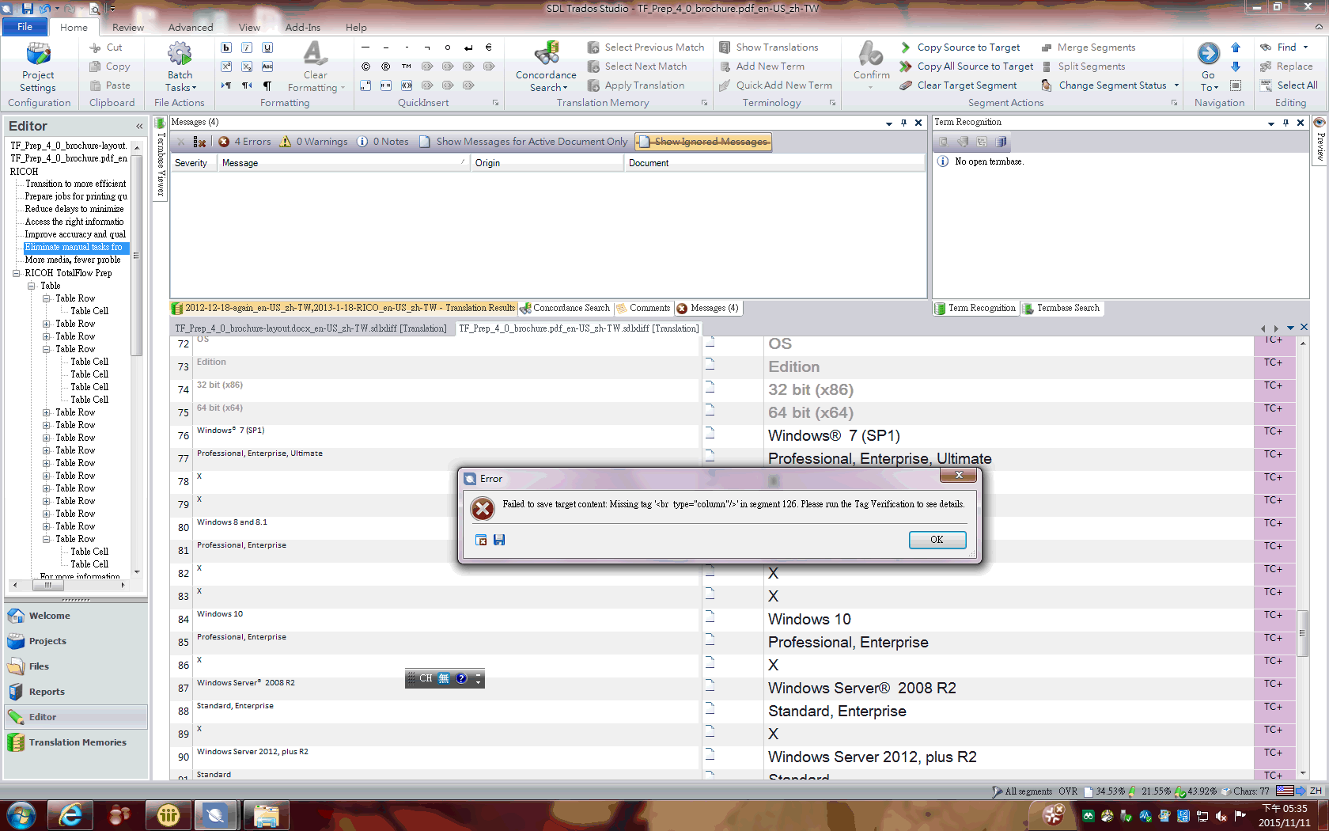Open Translation Memories view
The image size is (1329, 831).
tap(78, 742)
